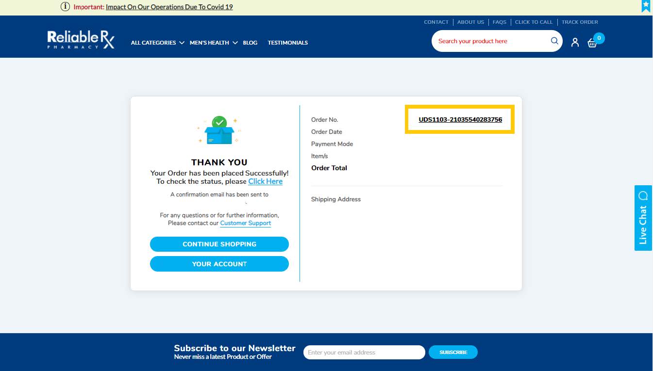The width and height of the screenshot is (653, 371).
Task: Click the Continue Shopping button
Action: [219, 244]
